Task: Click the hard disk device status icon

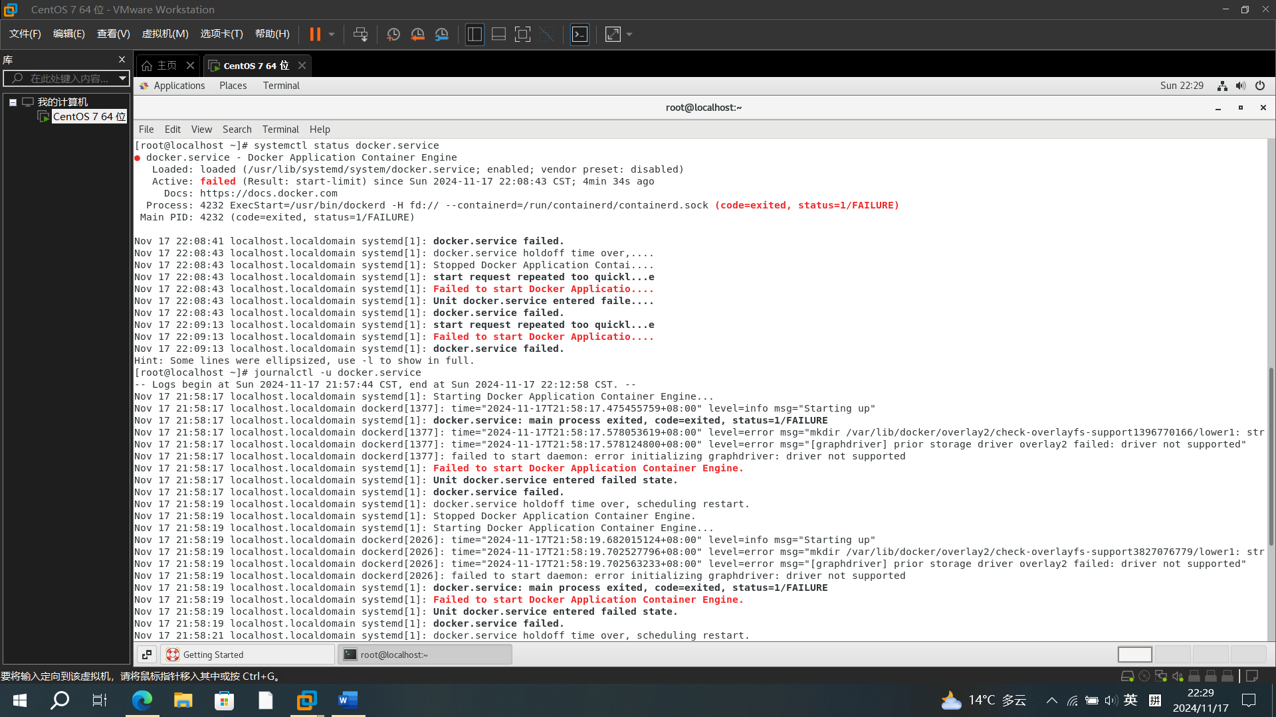Action: pyautogui.click(x=1127, y=676)
